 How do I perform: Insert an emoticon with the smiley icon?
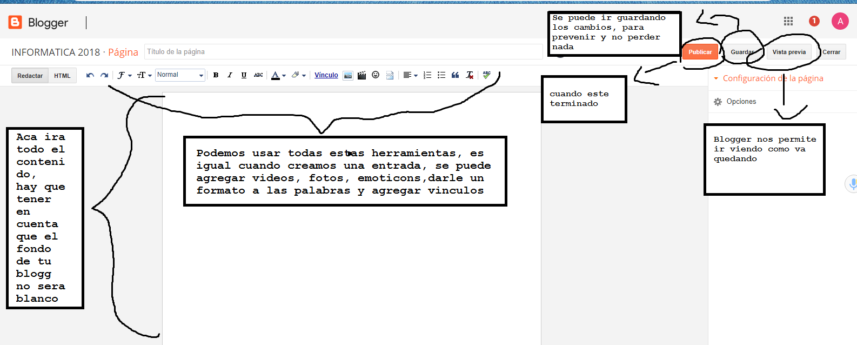376,75
